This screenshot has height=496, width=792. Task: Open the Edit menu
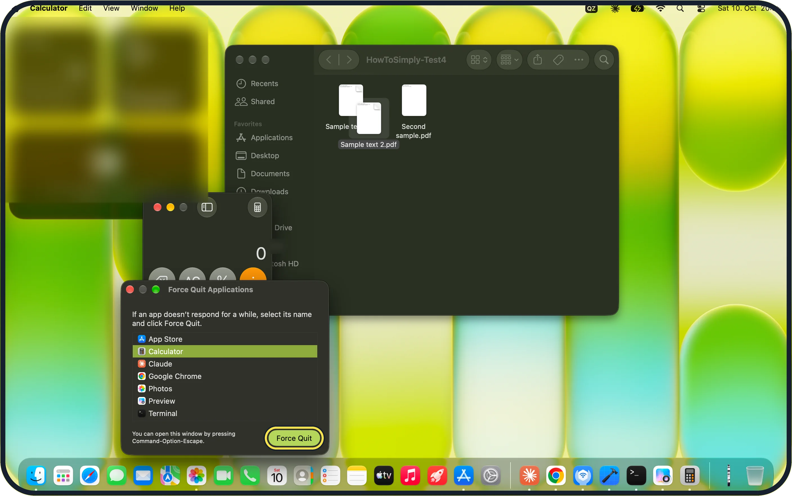[85, 8]
